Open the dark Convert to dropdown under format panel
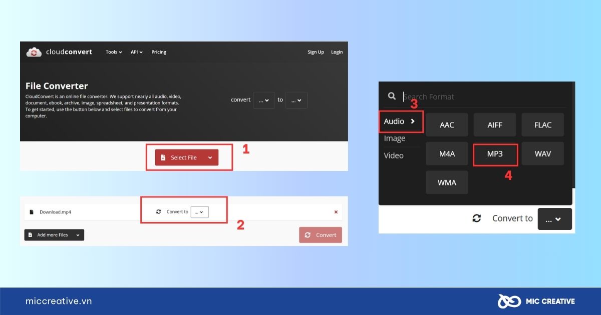This screenshot has height=315, width=601. click(x=555, y=219)
